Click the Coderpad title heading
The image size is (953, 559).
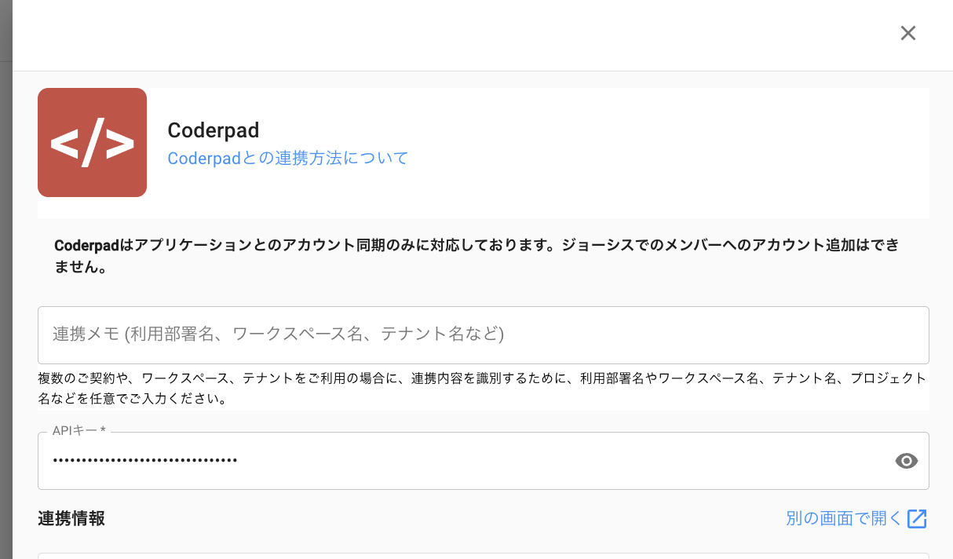(214, 130)
